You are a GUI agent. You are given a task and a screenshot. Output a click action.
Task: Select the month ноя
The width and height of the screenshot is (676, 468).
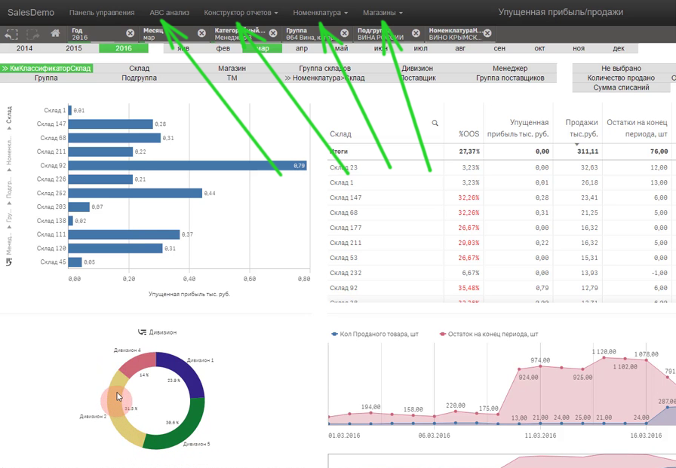579,48
